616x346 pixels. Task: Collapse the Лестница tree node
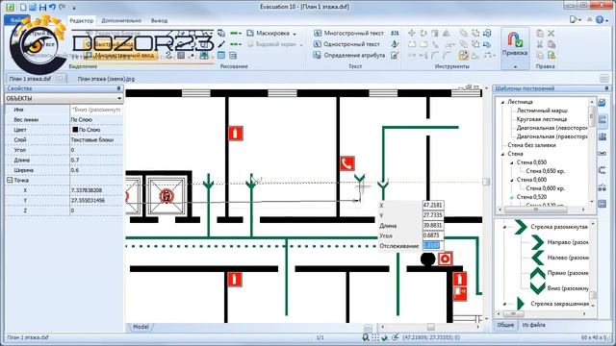tap(502, 102)
